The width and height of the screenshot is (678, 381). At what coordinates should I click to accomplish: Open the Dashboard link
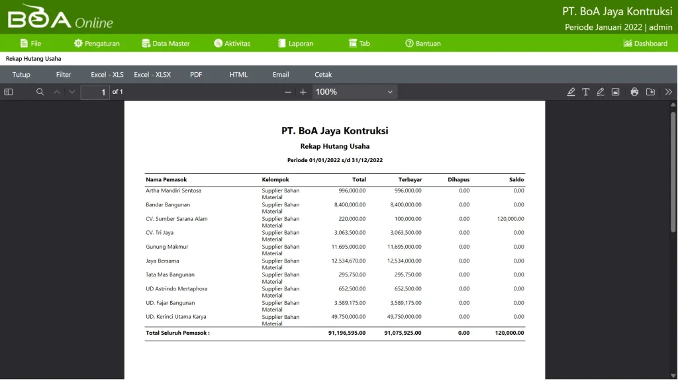[645, 44]
